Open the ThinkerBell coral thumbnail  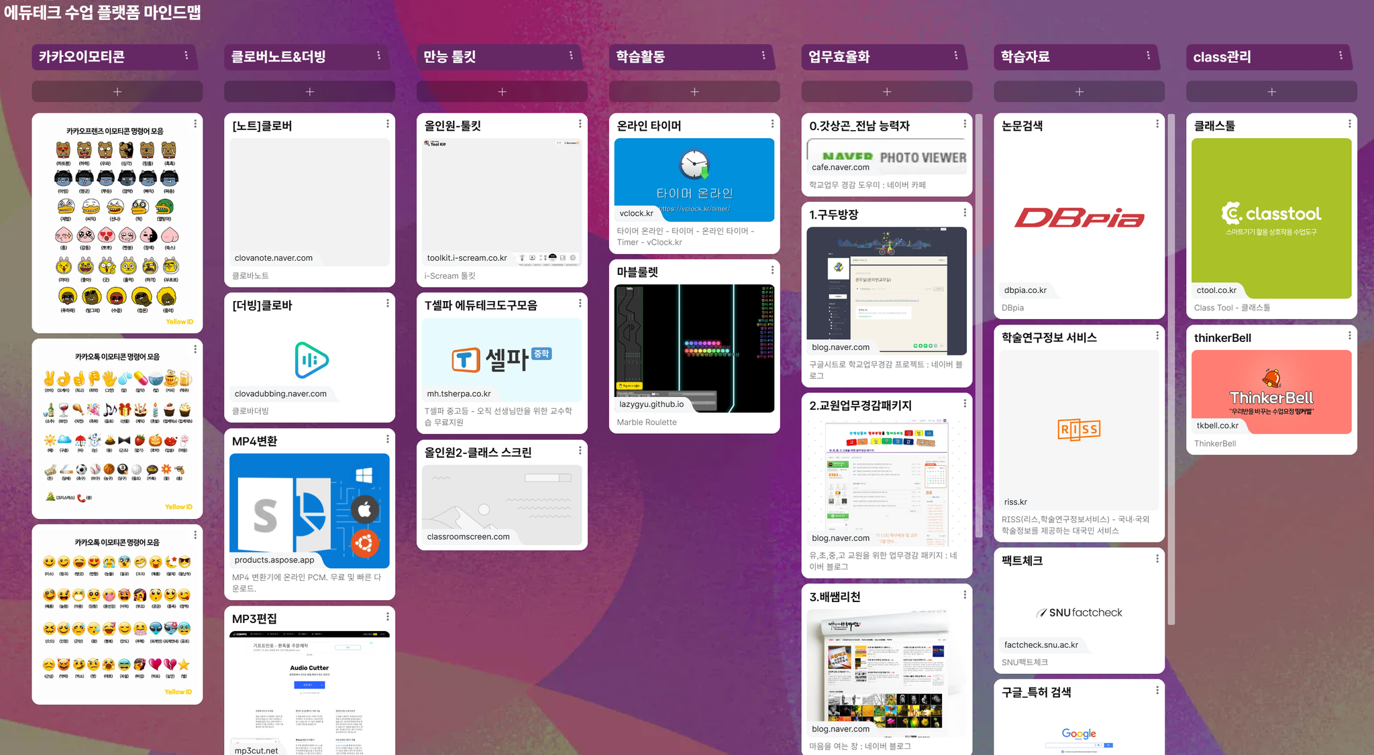[1271, 392]
